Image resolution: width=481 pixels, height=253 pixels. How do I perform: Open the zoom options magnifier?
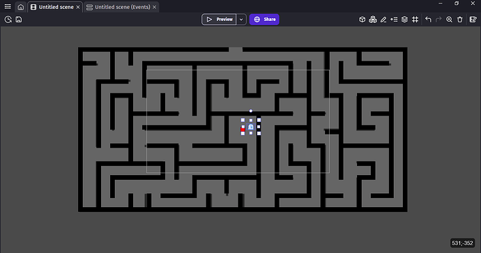(x=449, y=20)
